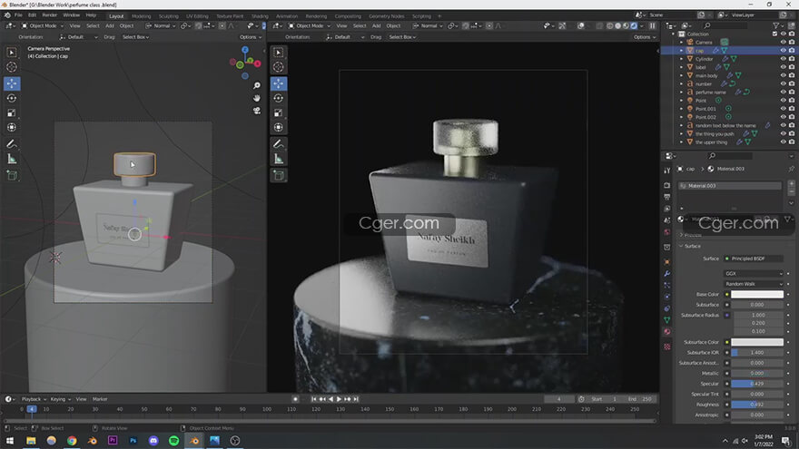The height and width of the screenshot is (449, 799).
Task: Open the Render properties tab
Action: pyautogui.click(x=667, y=185)
